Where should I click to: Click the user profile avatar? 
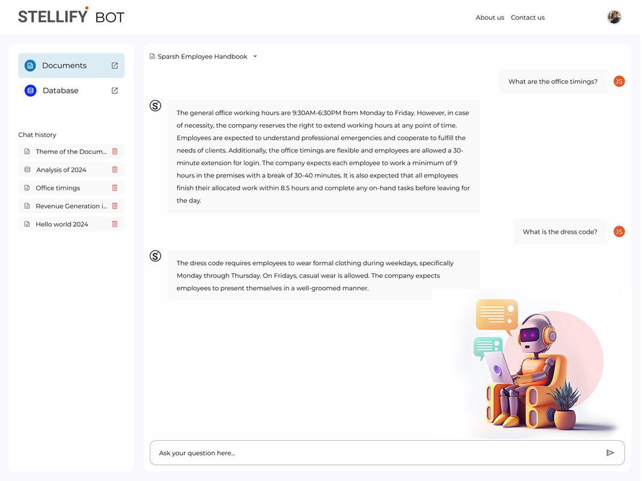[x=614, y=17]
